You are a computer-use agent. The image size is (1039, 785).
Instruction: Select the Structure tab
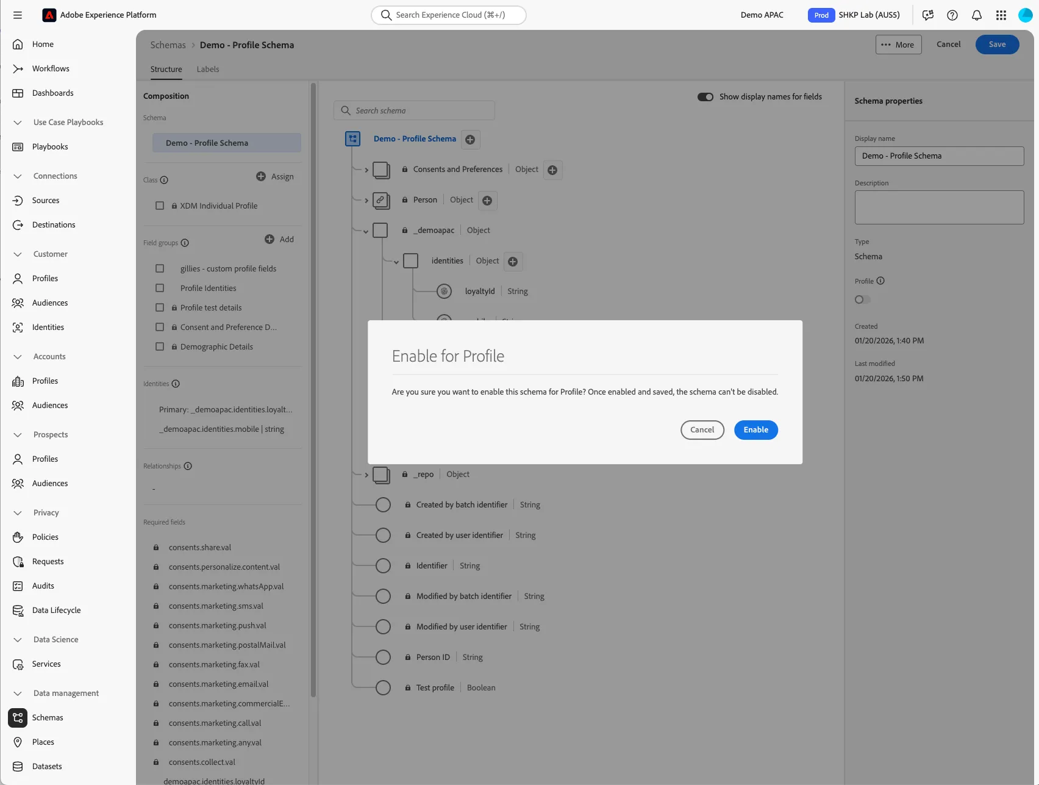pos(166,69)
